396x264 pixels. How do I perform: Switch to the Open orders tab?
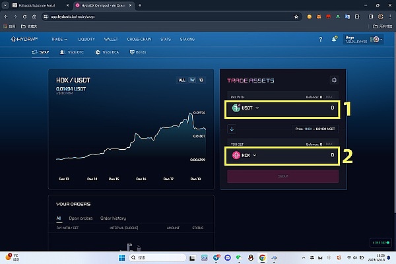(80, 218)
